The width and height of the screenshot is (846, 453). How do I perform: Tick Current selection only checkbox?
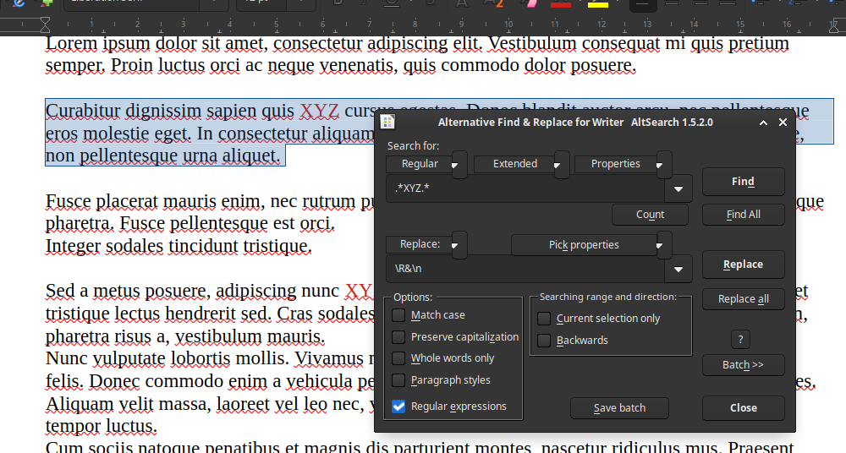[x=545, y=319]
